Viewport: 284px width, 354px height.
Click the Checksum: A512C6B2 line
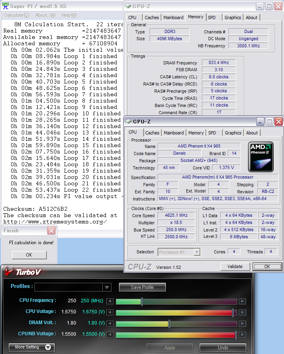[x=35, y=209]
